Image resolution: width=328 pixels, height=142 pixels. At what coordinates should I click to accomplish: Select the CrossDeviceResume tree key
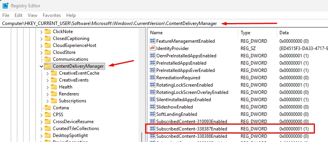[73, 122]
